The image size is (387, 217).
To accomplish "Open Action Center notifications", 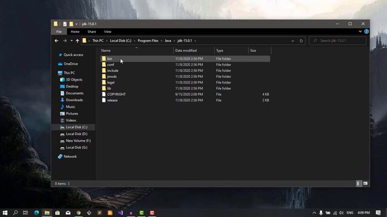I will tap(378, 213).
